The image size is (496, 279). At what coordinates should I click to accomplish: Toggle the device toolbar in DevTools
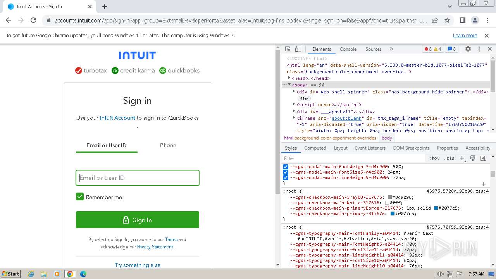298,49
